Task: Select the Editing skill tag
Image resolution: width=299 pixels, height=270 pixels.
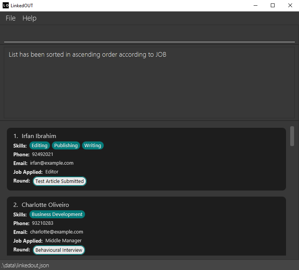Action: pyautogui.click(x=40, y=146)
